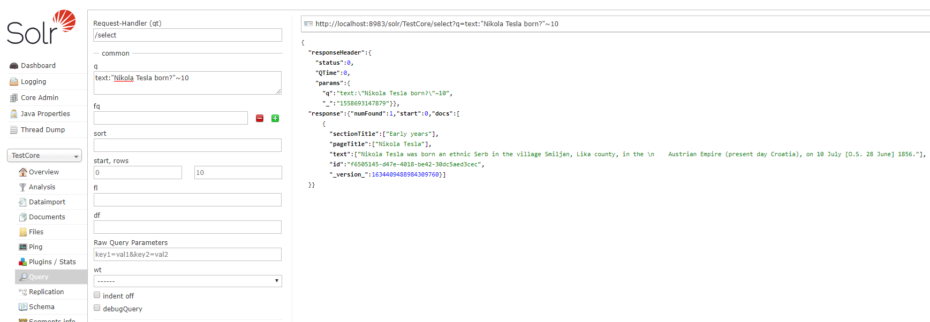The image size is (930, 322).
Task: Open Core Admin section
Action: [x=40, y=98]
